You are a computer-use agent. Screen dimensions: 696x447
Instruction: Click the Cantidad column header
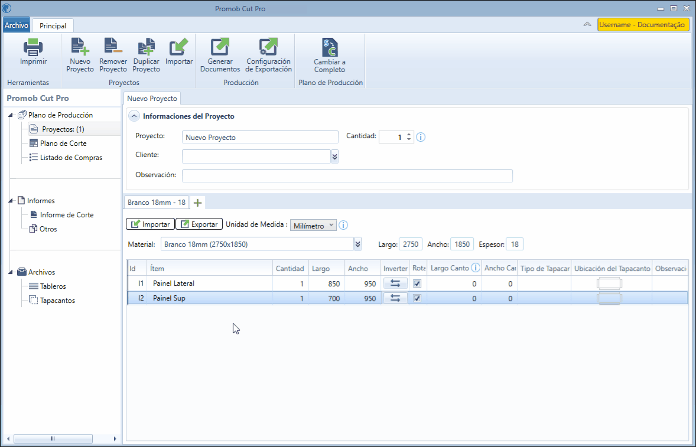290,268
